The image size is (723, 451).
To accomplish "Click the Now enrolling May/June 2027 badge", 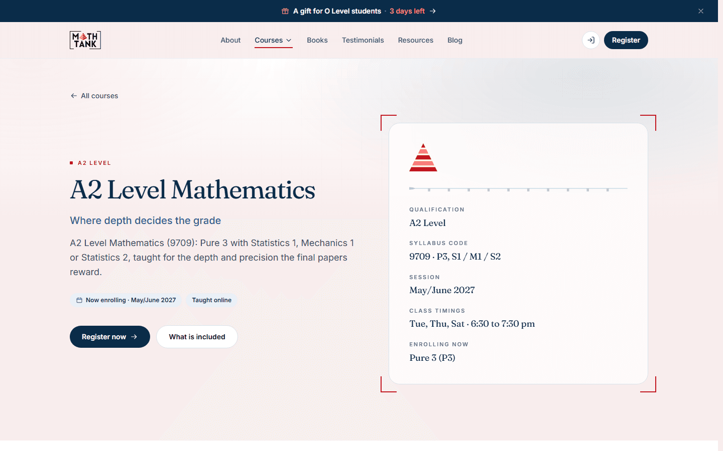I will tap(126, 300).
